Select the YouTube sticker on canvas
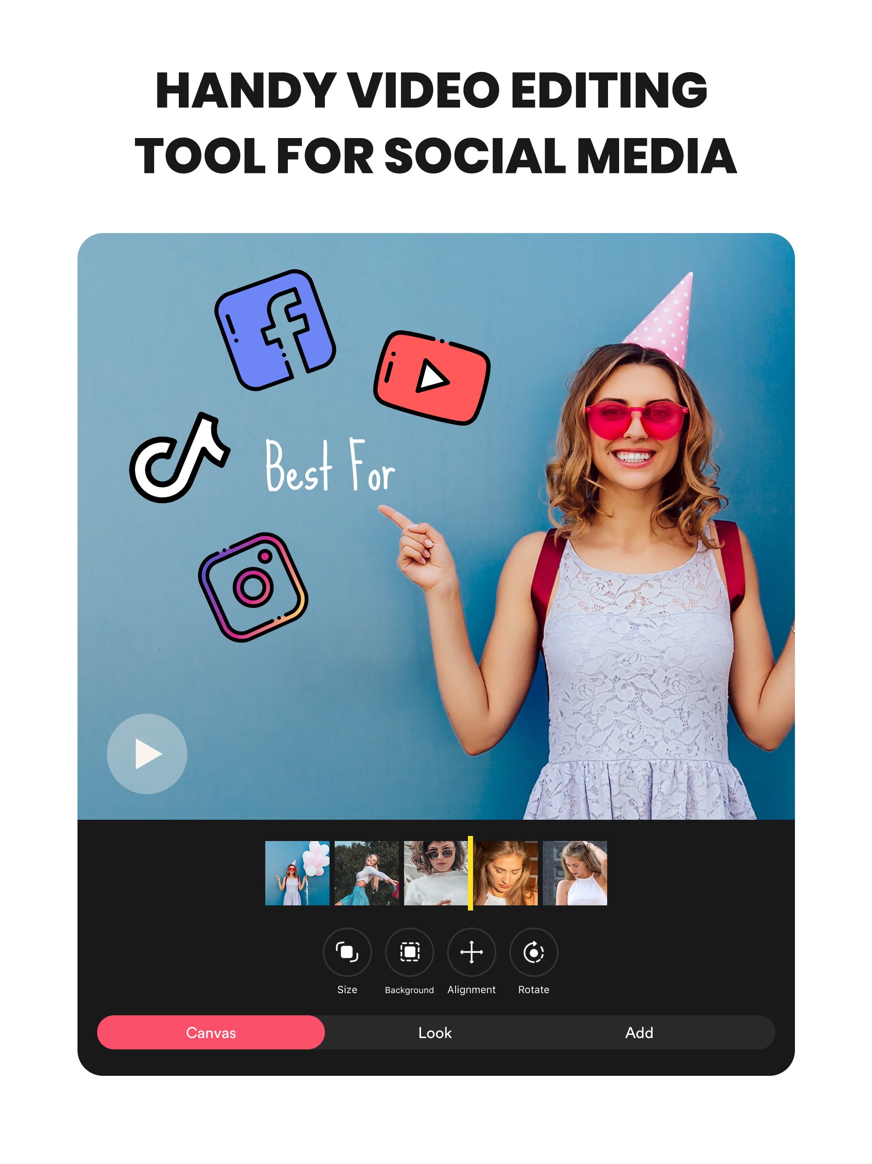 [x=432, y=377]
